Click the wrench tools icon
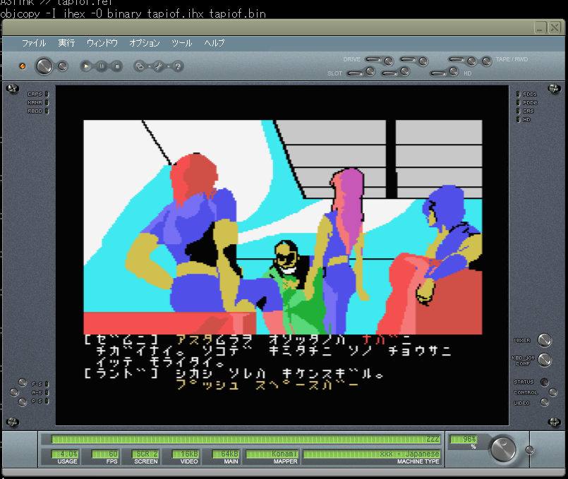 click(x=158, y=66)
